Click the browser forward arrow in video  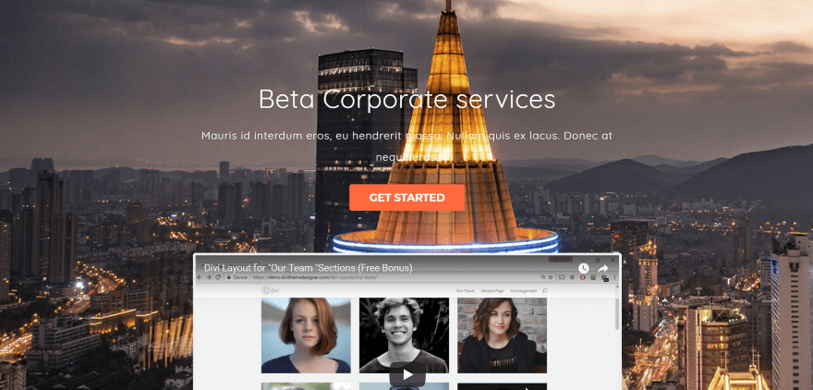[209, 277]
